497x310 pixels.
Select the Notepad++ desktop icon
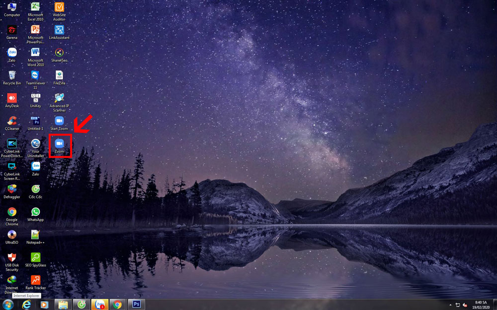tap(35, 235)
